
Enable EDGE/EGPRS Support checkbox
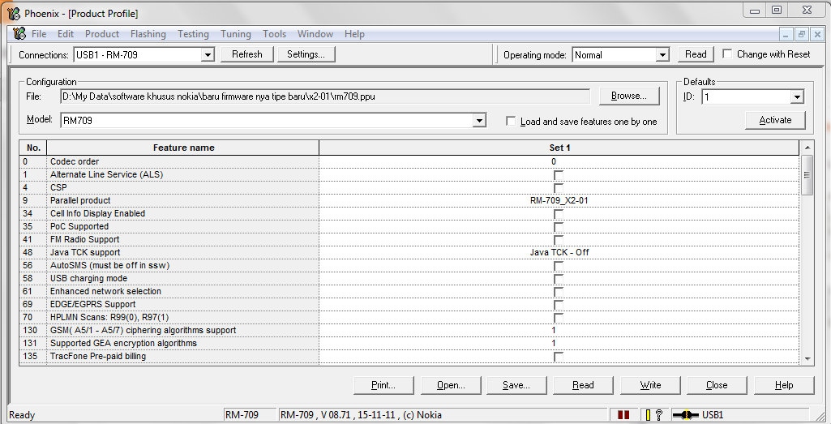click(x=559, y=305)
